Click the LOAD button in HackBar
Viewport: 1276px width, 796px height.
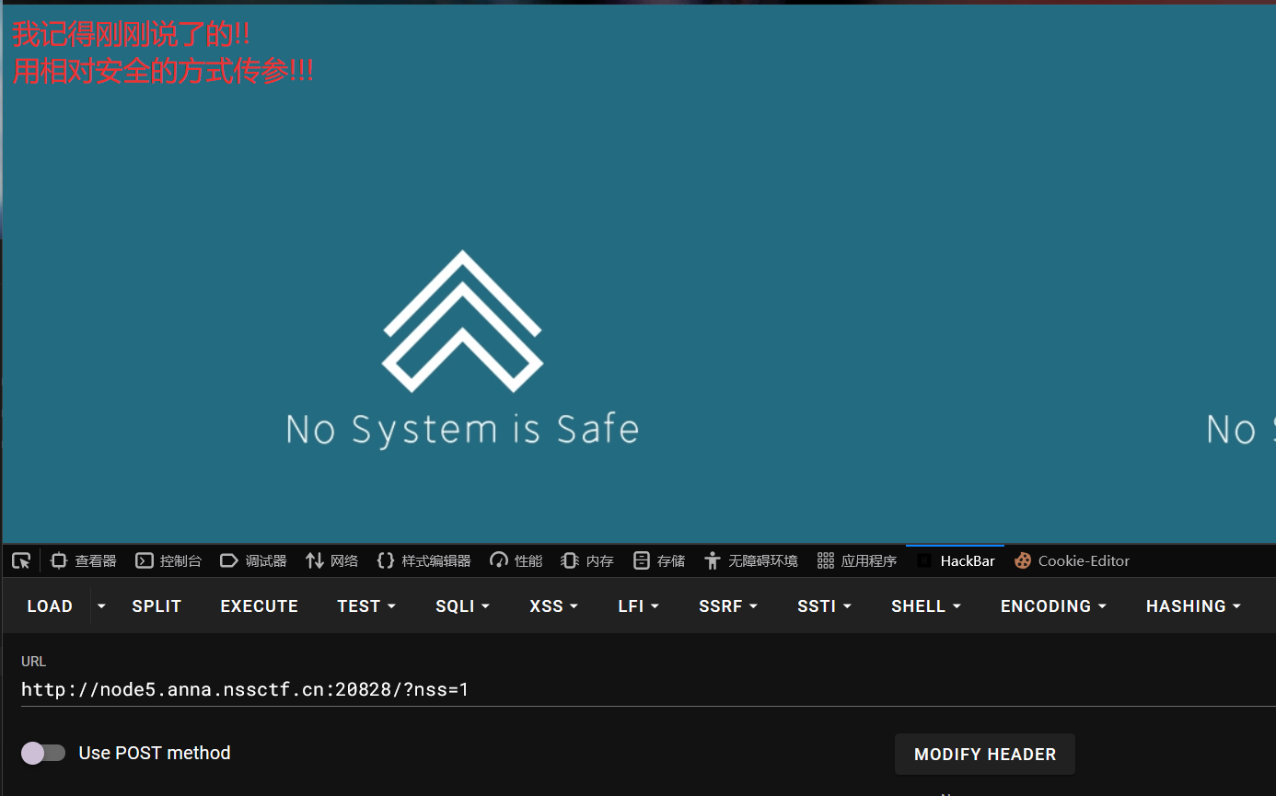tap(50, 606)
